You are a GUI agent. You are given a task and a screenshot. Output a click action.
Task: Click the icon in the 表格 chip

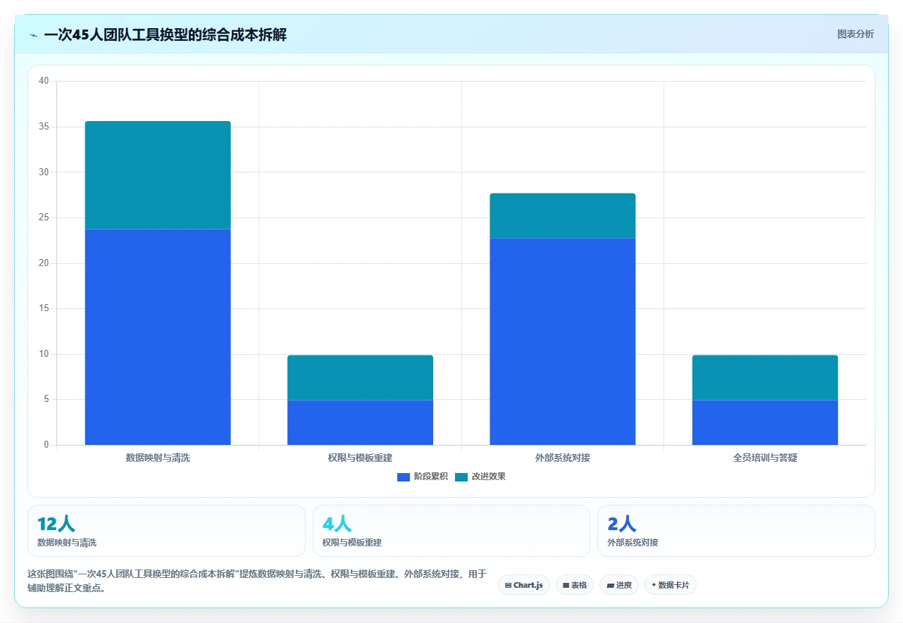566,585
